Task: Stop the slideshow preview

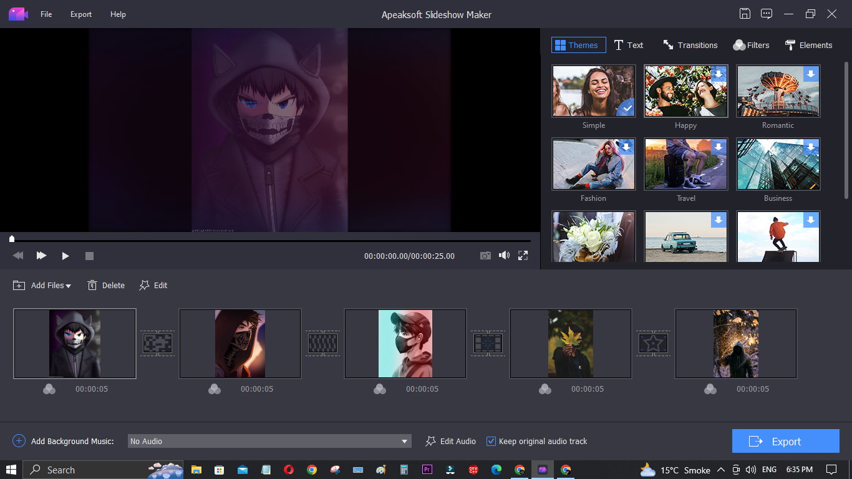Action: 89,256
